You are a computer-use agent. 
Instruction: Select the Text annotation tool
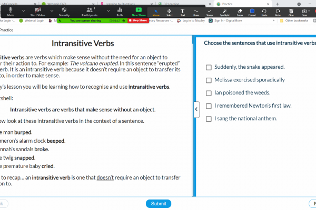click(x=183, y=10)
